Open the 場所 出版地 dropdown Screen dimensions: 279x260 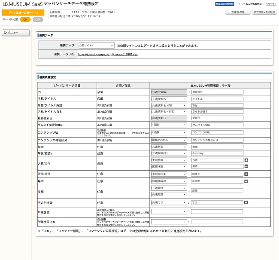(x=169, y=181)
